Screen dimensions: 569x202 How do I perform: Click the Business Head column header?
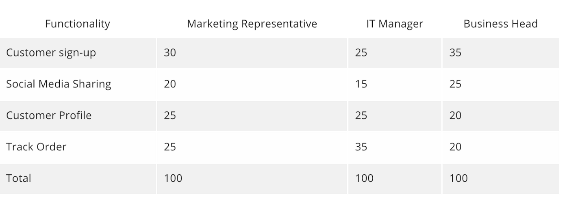500,24
